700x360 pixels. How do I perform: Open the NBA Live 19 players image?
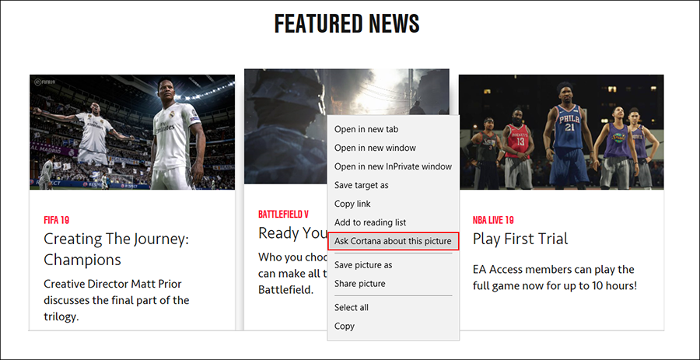[x=561, y=132]
